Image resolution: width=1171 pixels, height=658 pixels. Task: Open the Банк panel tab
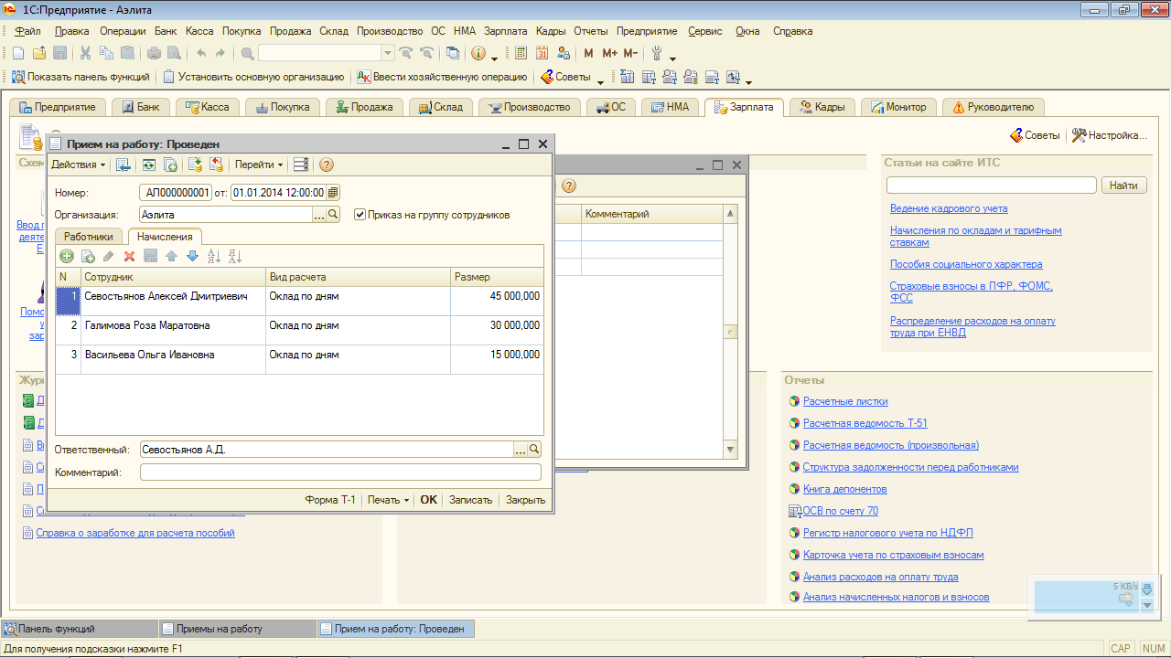point(141,107)
